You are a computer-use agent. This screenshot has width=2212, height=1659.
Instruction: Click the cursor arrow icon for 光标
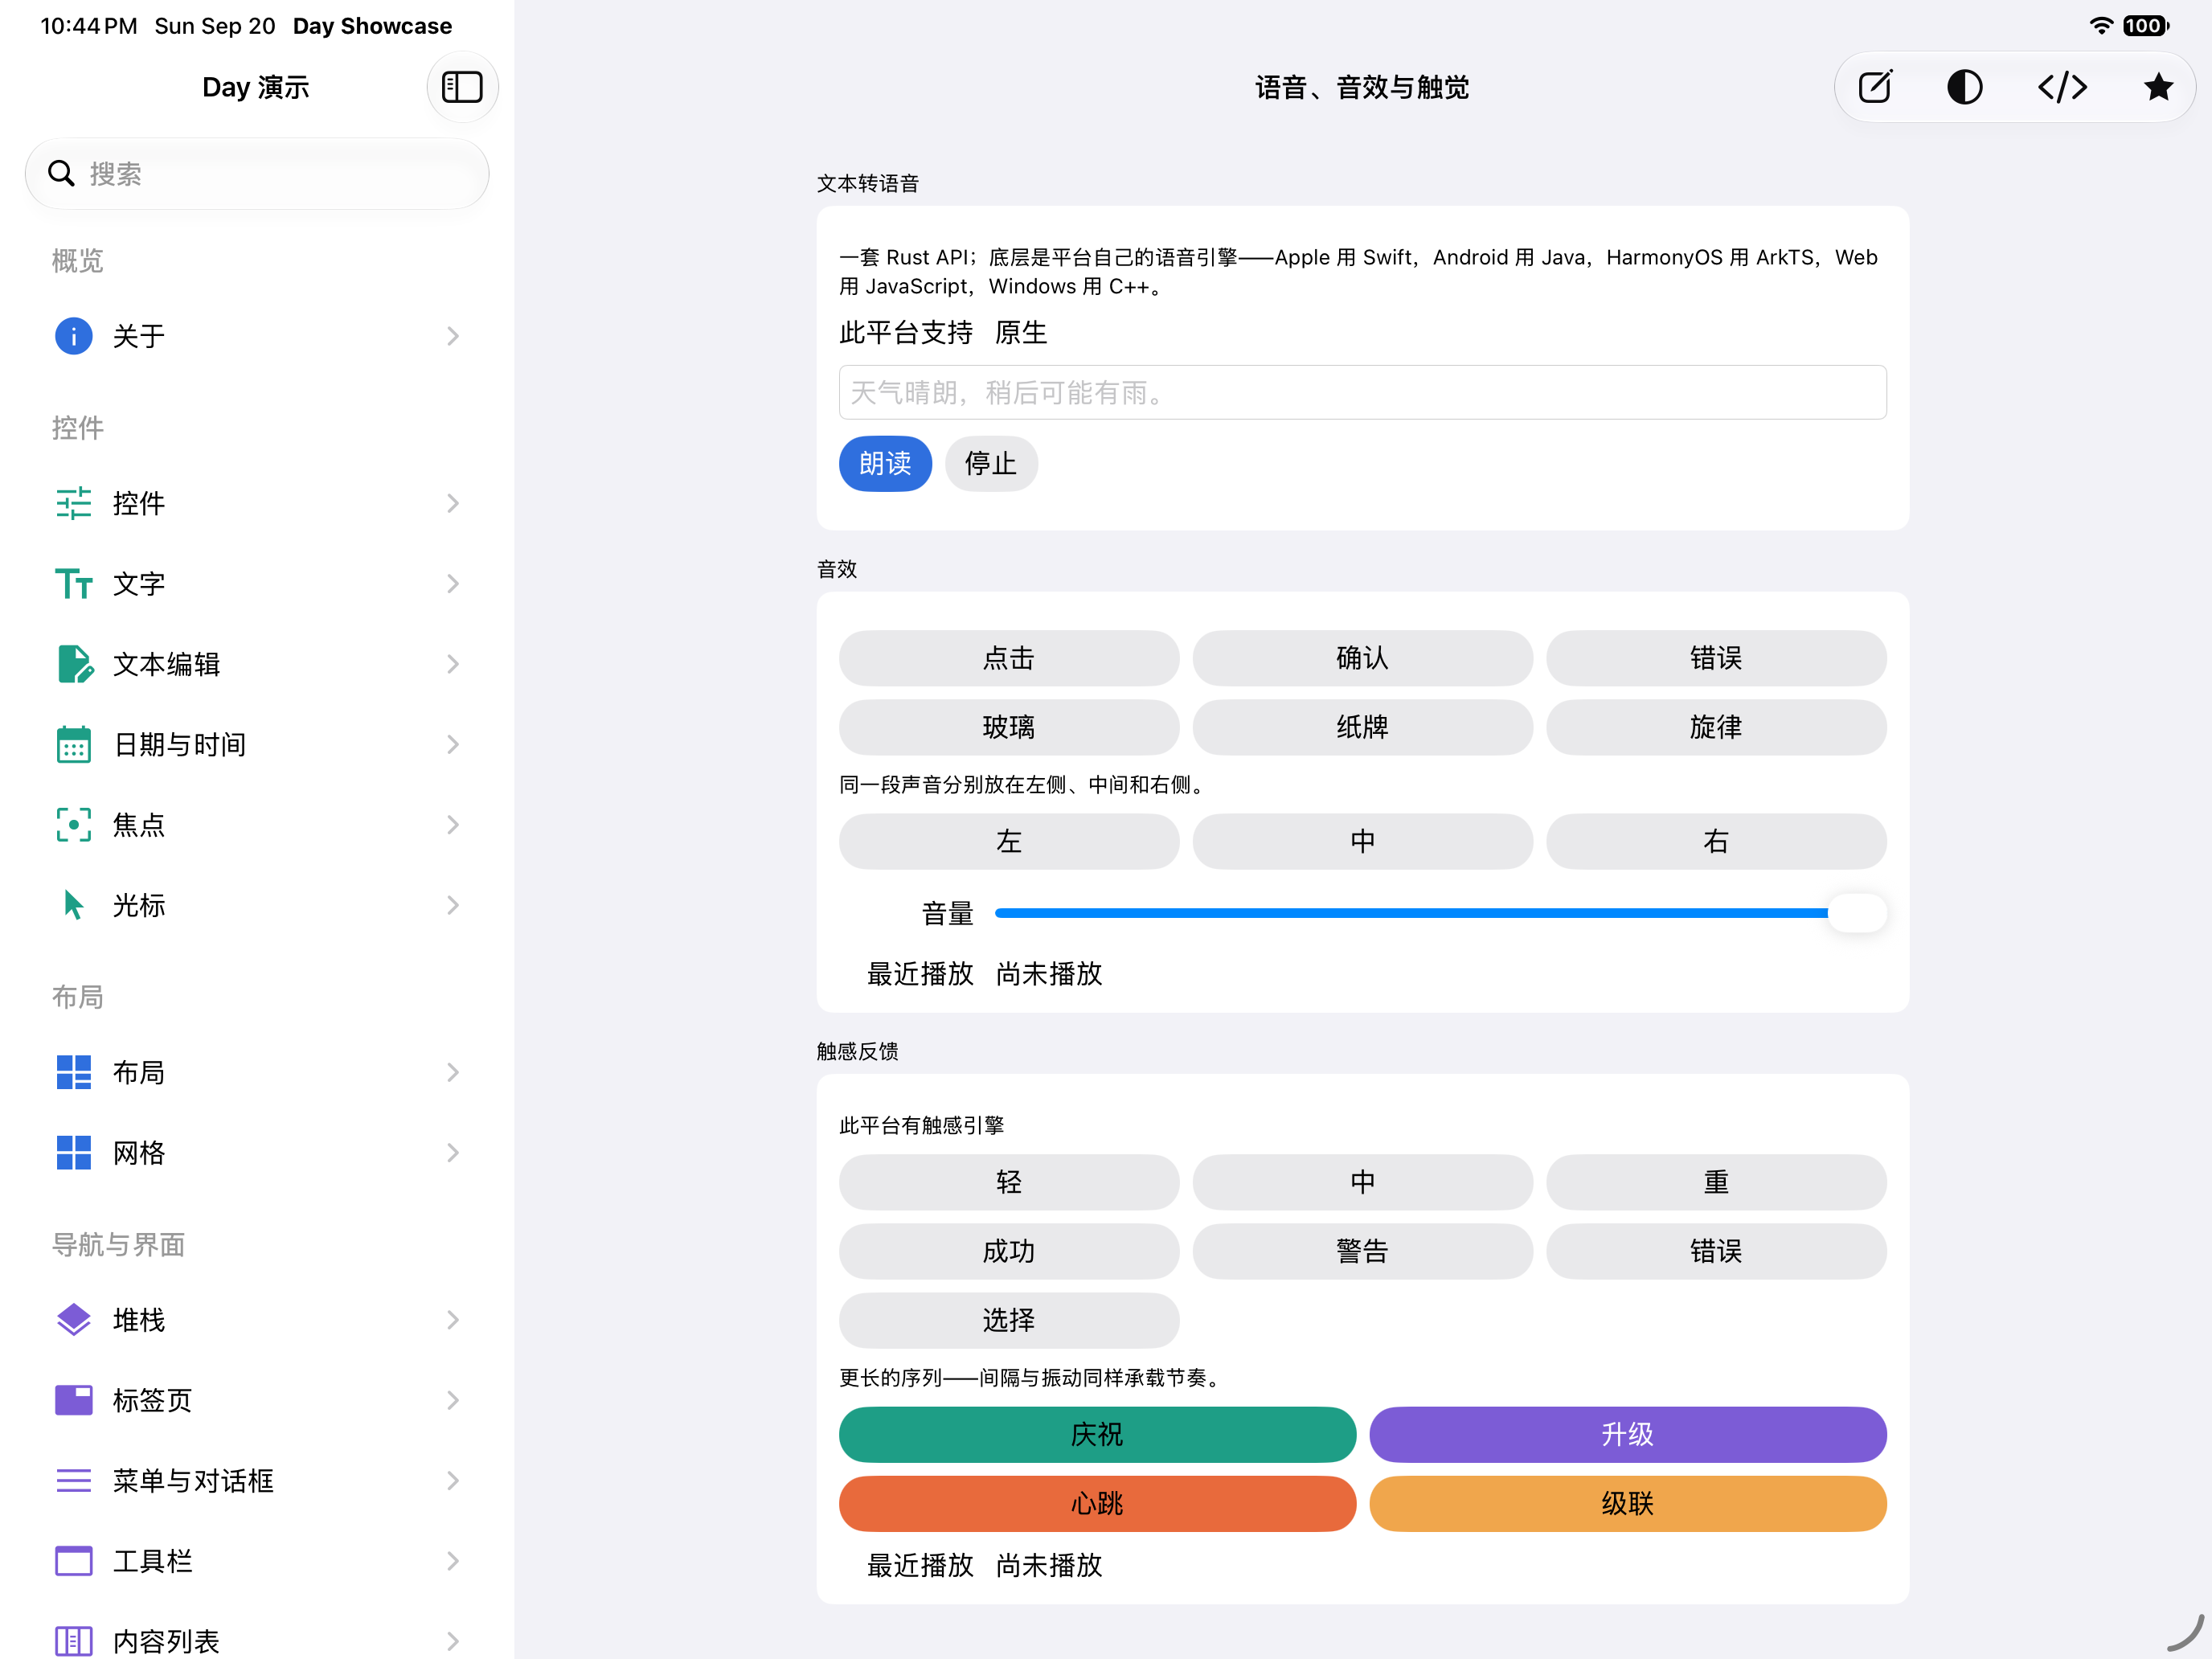point(73,904)
